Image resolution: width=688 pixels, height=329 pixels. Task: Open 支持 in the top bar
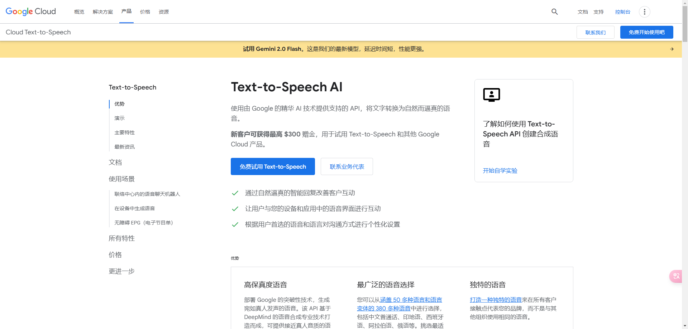coord(598,12)
